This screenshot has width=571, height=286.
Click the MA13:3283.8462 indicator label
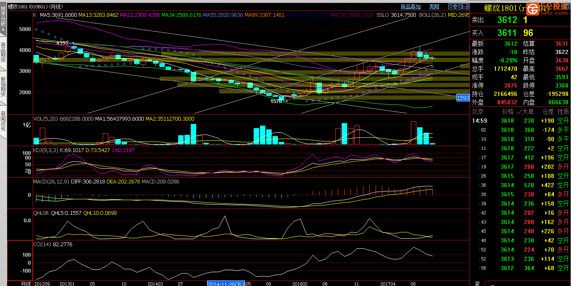tap(98, 15)
